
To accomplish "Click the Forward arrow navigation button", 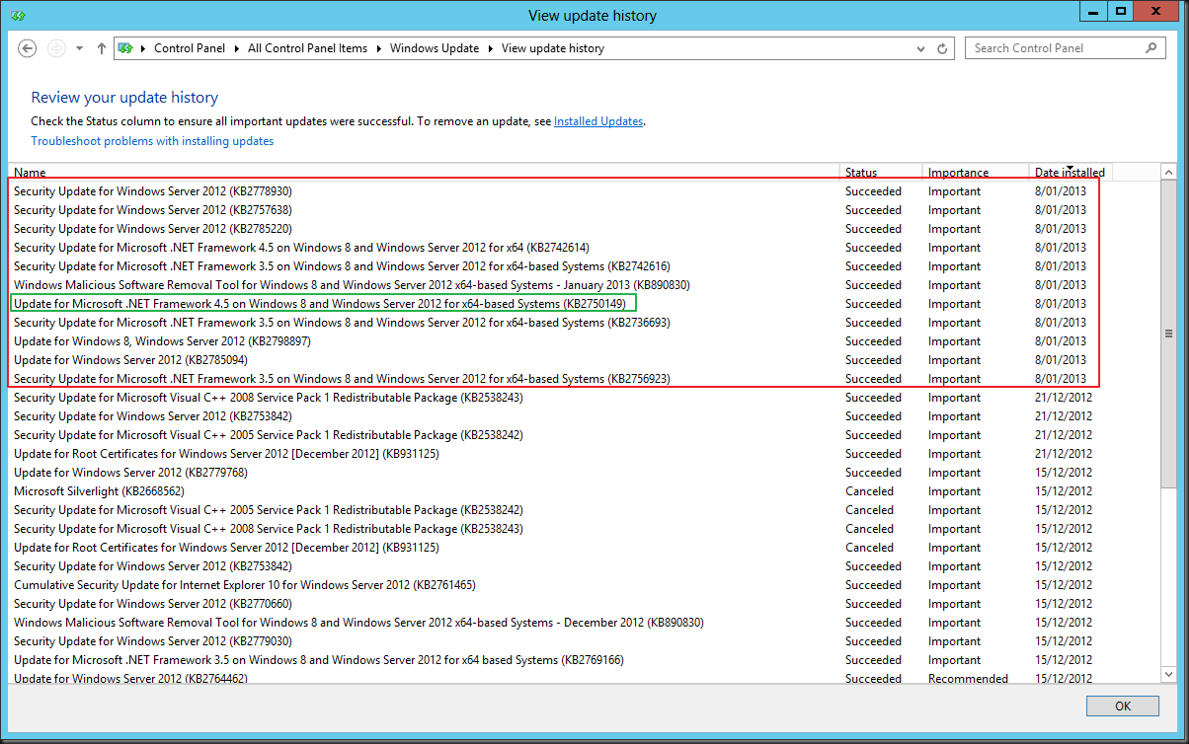I will (56, 48).
